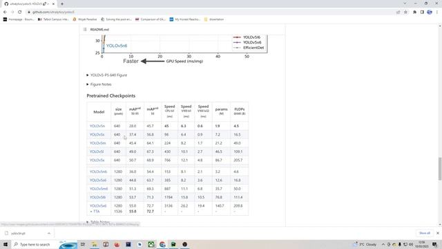Click the 205.7 FLOPs value for YOLOv5x
Image resolution: width=442 pixels, height=249 pixels.
click(238, 160)
